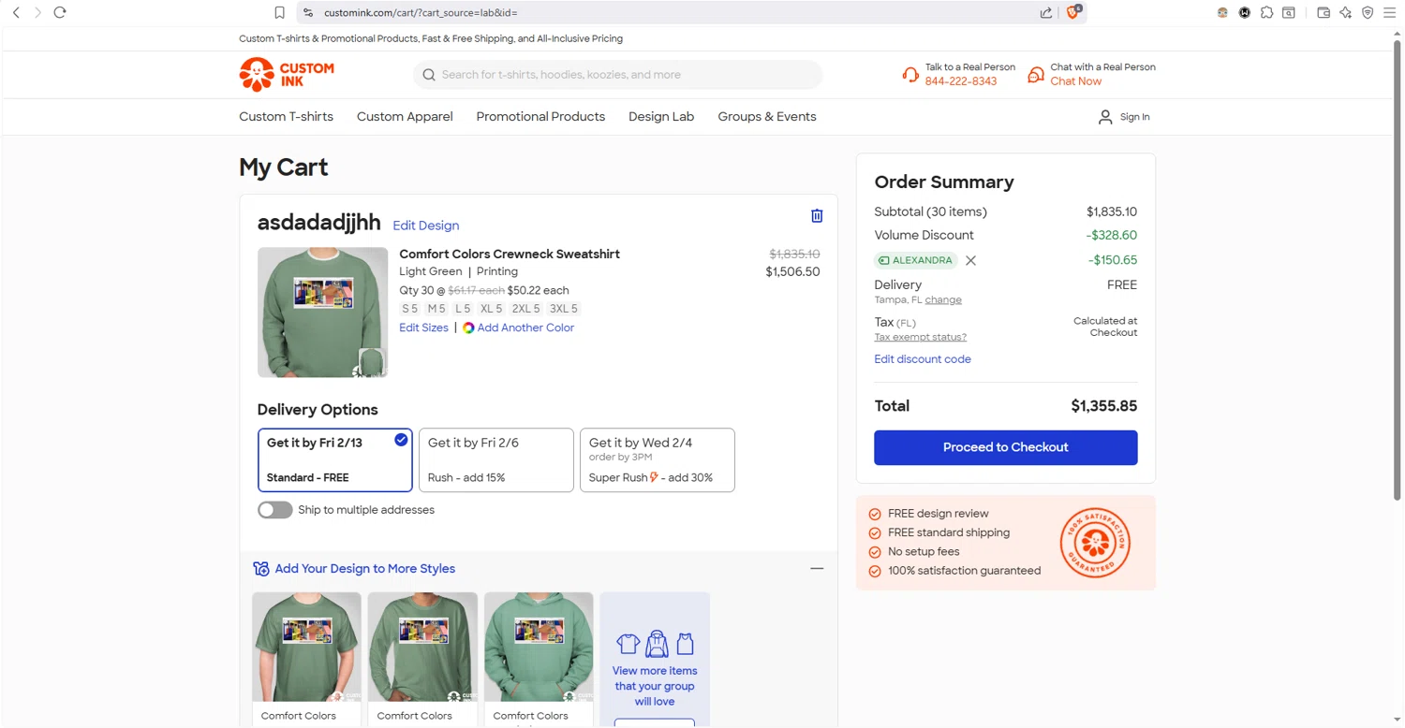Choose Super Rush delivery by Wed 2/4
The width and height of the screenshot is (1405, 728).
tap(657, 459)
